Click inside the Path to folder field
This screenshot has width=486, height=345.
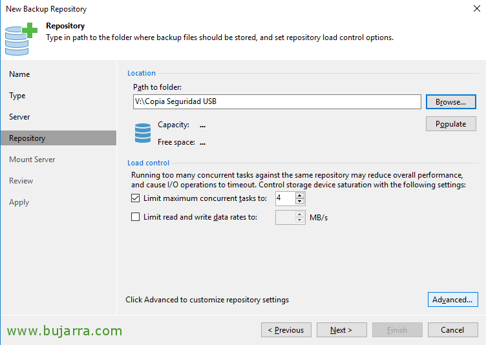(x=277, y=101)
